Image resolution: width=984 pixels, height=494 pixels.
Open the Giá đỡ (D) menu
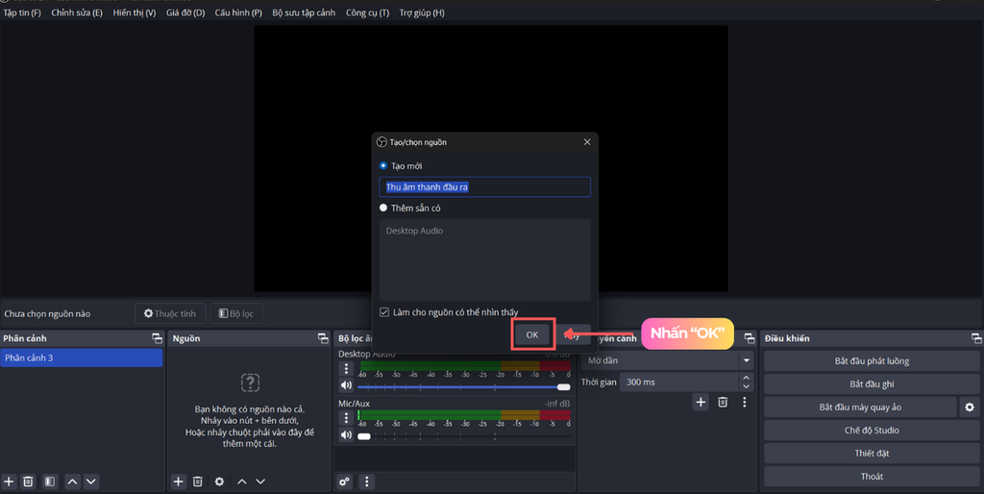coord(185,12)
